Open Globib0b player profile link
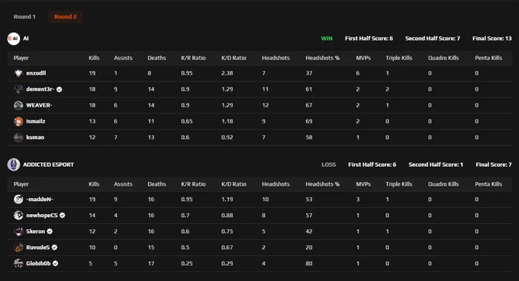The height and width of the screenshot is (281, 519). 38,263
